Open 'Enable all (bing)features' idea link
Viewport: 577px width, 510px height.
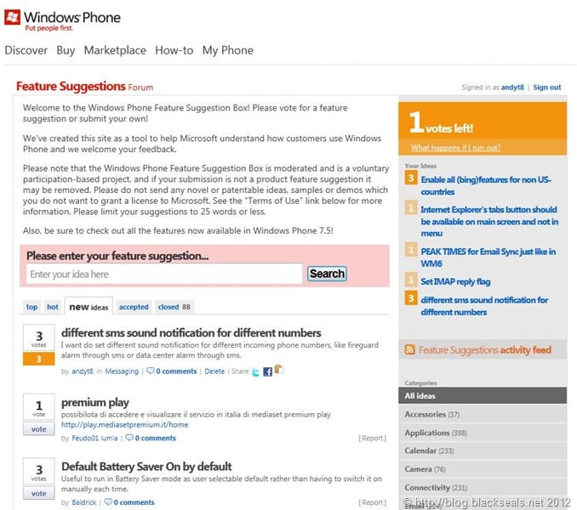(x=486, y=185)
